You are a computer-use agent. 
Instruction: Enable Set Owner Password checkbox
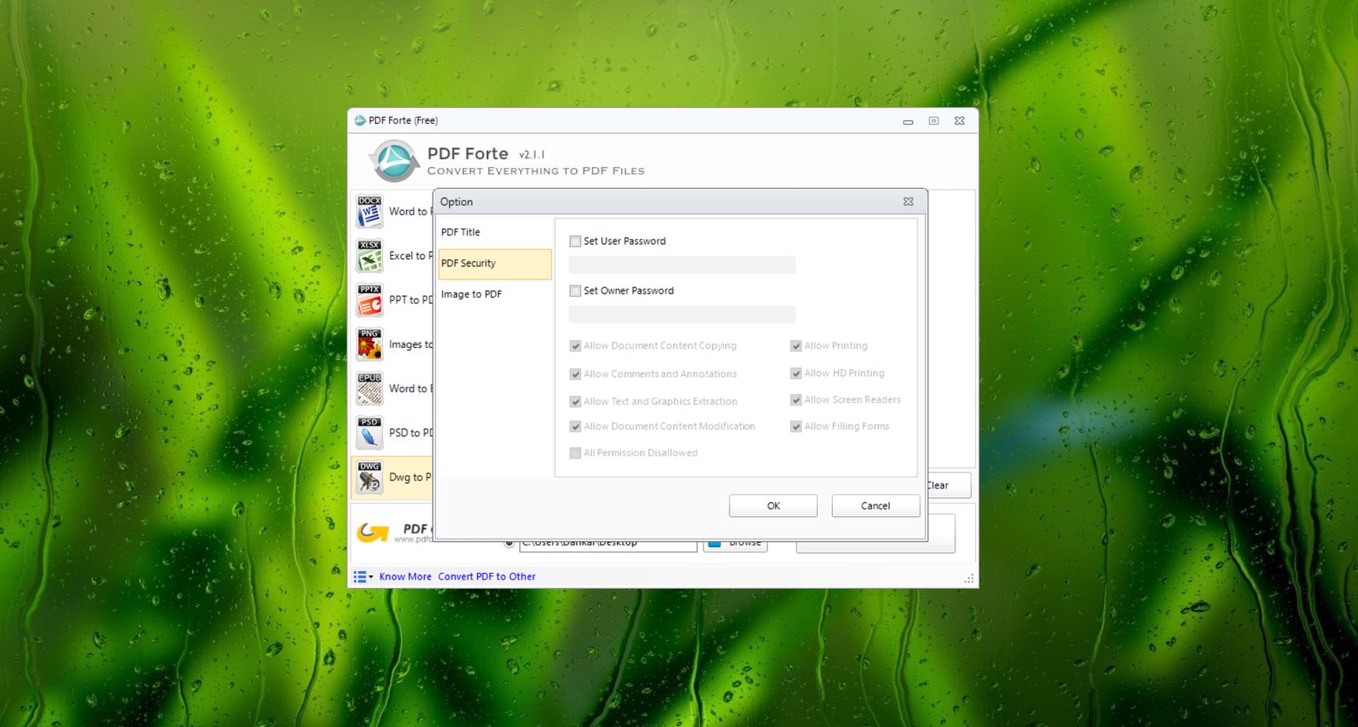point(575,291)
